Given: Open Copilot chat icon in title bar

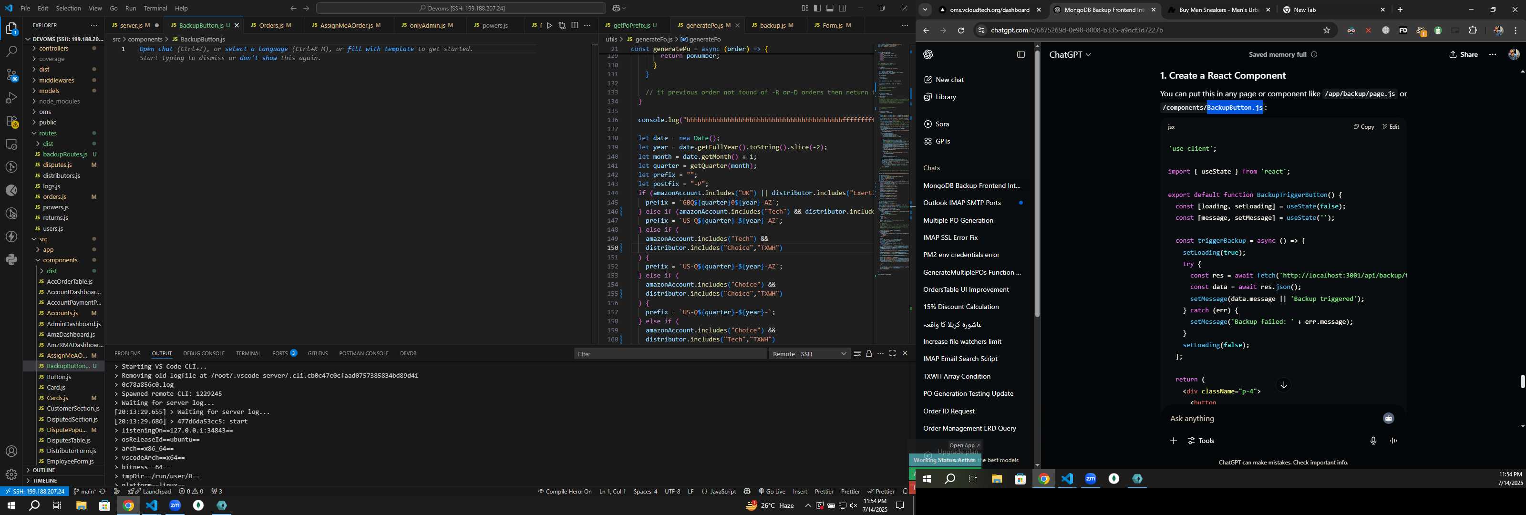Looking at the screenshot, I should click(x=617, y=8).
